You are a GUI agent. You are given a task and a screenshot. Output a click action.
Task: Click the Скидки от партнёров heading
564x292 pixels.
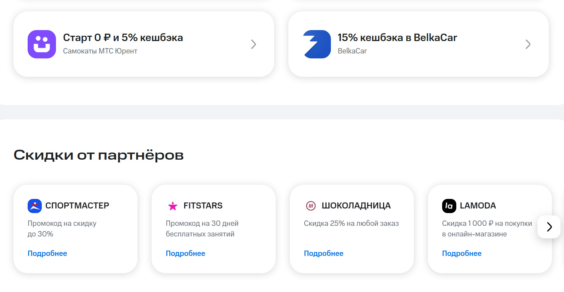[x=98, y=155]
